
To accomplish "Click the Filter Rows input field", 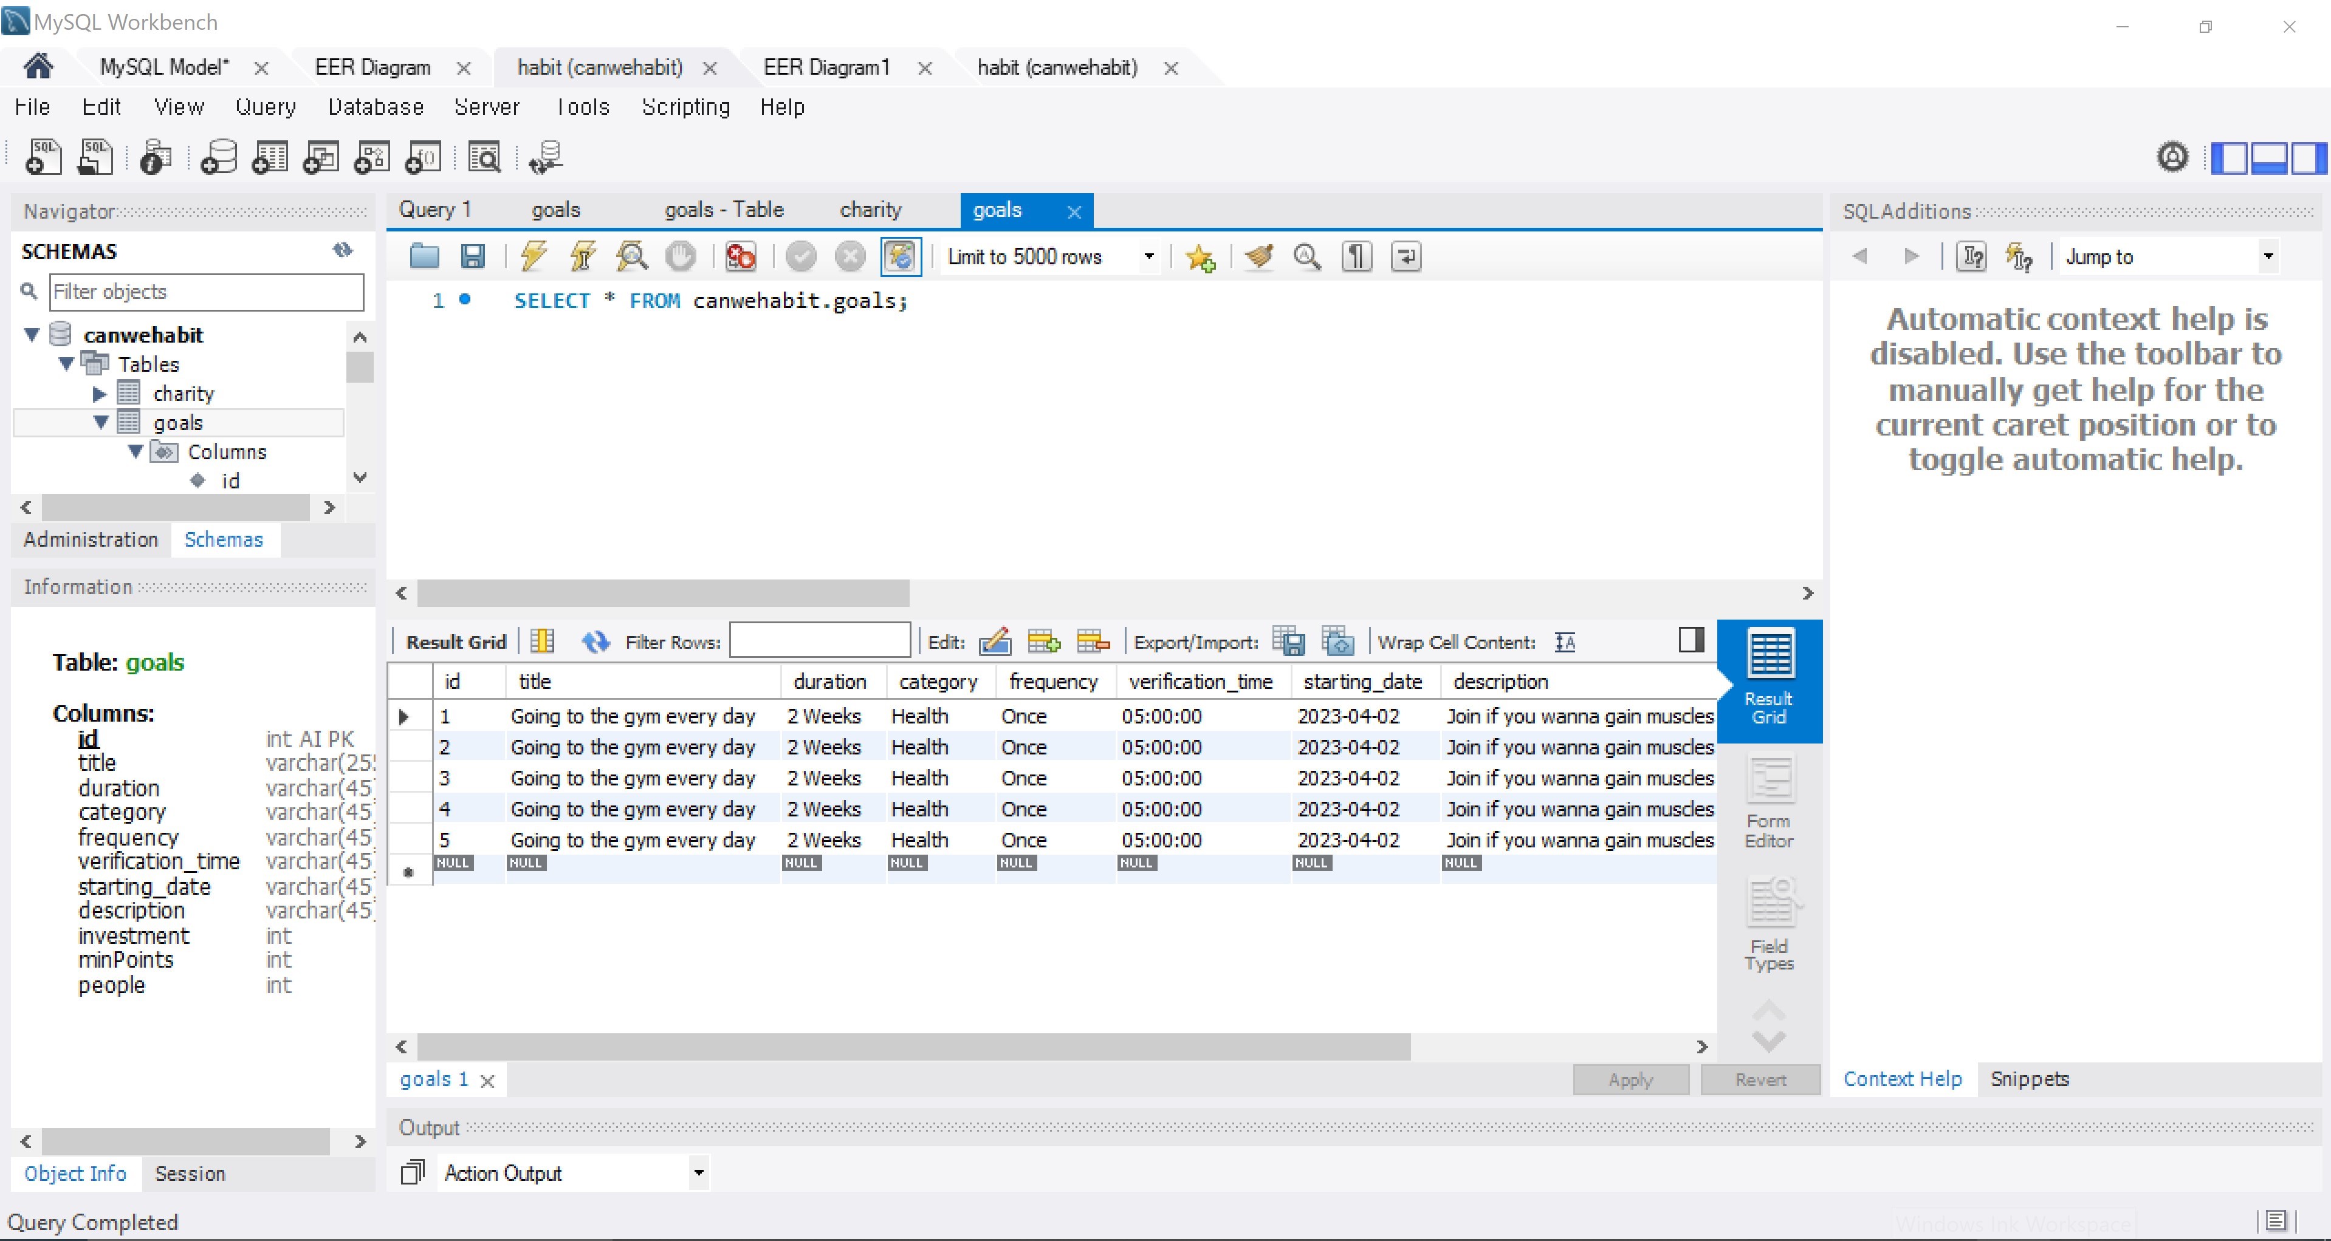I will tap(819, 641).
